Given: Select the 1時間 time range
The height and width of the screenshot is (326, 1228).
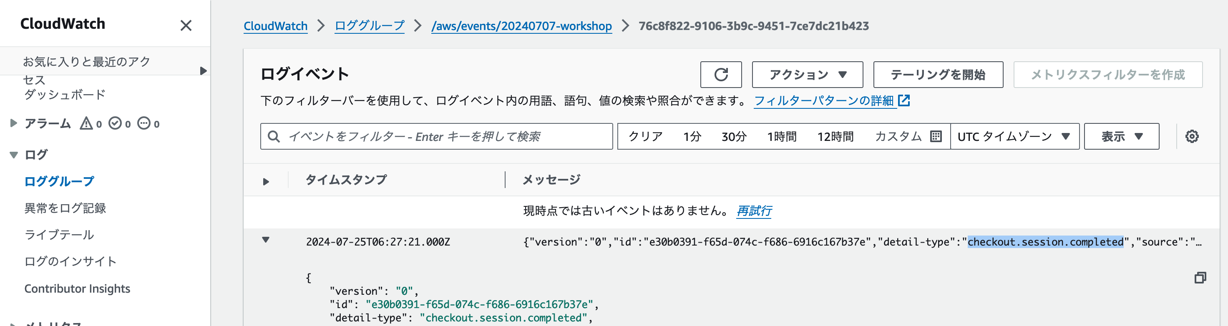Looking at the screenshot, I should (x=782, y=136).
